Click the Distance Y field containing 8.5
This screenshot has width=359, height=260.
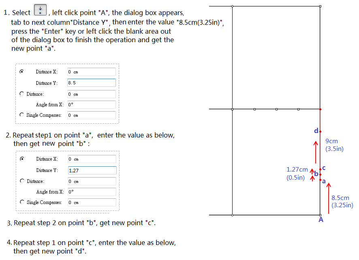click(91, 83)
